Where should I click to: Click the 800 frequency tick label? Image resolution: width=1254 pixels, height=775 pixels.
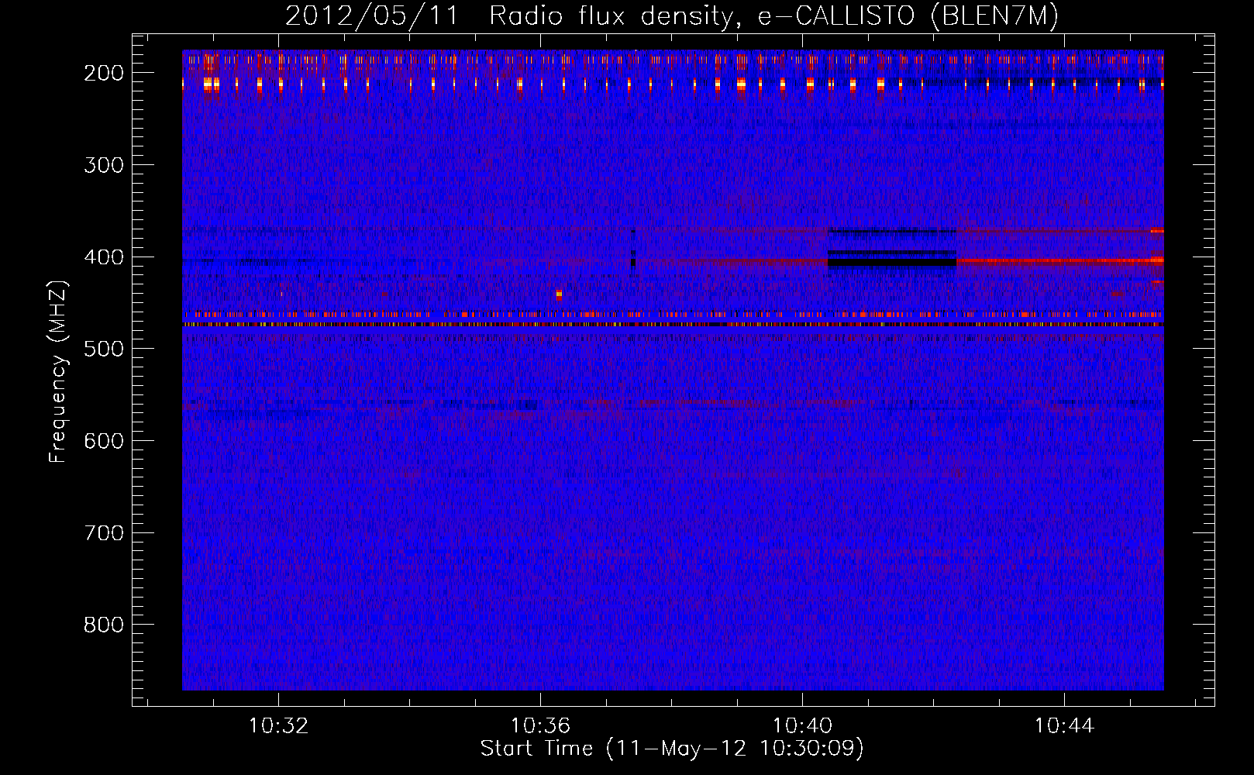104,625
